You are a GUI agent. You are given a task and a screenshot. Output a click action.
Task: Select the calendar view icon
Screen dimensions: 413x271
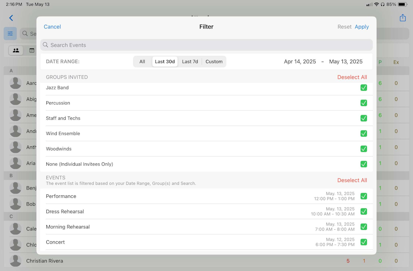point(32,50)
